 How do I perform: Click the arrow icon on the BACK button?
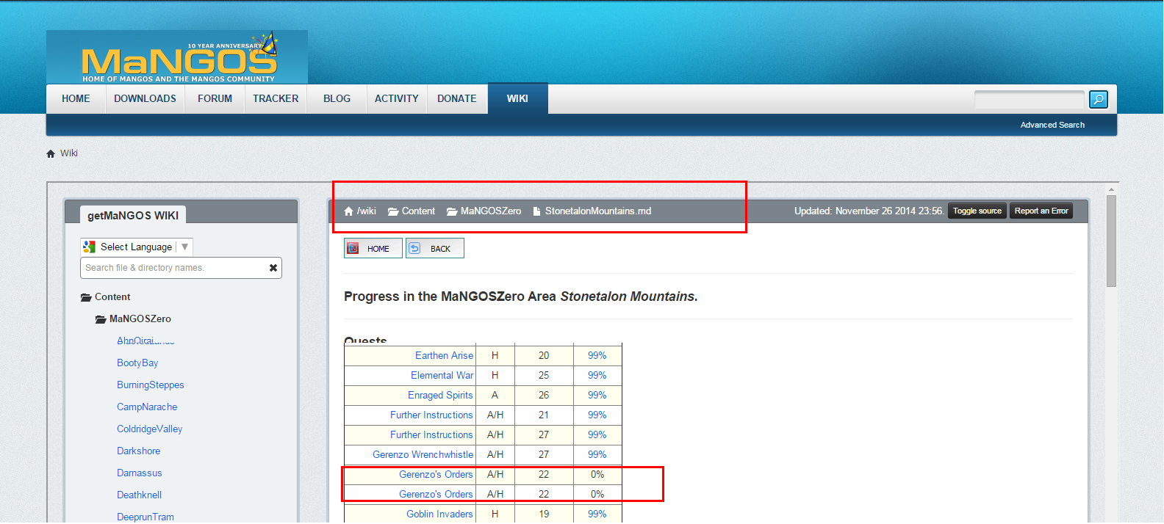click(414, 248)
